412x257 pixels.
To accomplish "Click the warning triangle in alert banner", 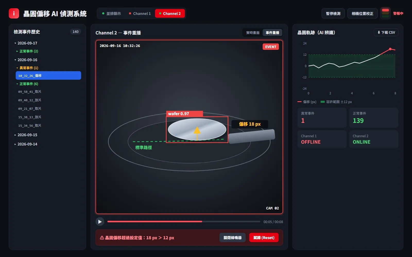I will point(102,238).
